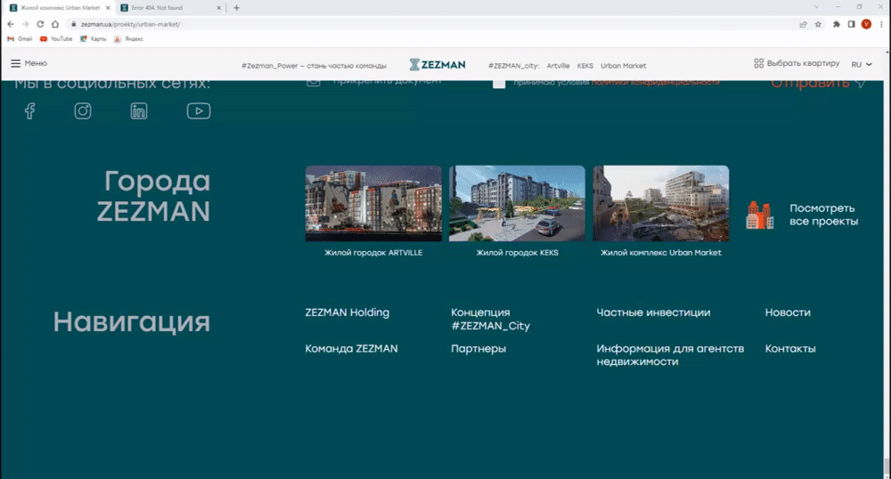Open the Карты bookmark
891x479 pixels.
coord(94,38)
